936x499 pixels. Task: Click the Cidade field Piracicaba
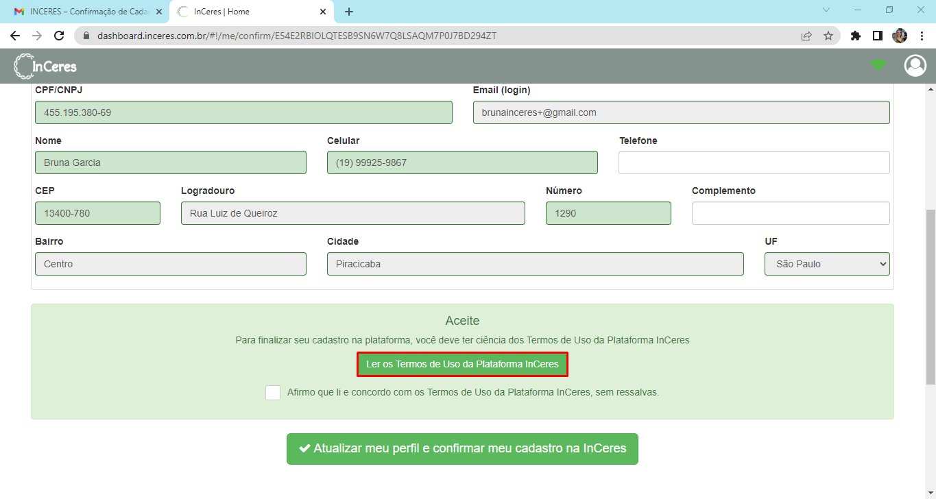click(536, 264)
